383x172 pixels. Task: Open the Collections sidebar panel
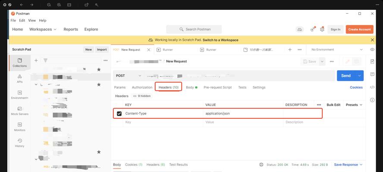(20, 63)
